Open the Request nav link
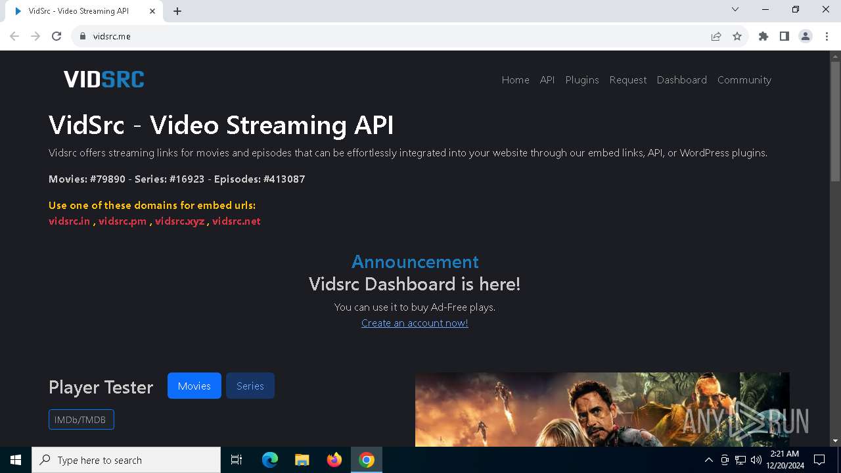 pyautogui.click(x=627, y=79)
